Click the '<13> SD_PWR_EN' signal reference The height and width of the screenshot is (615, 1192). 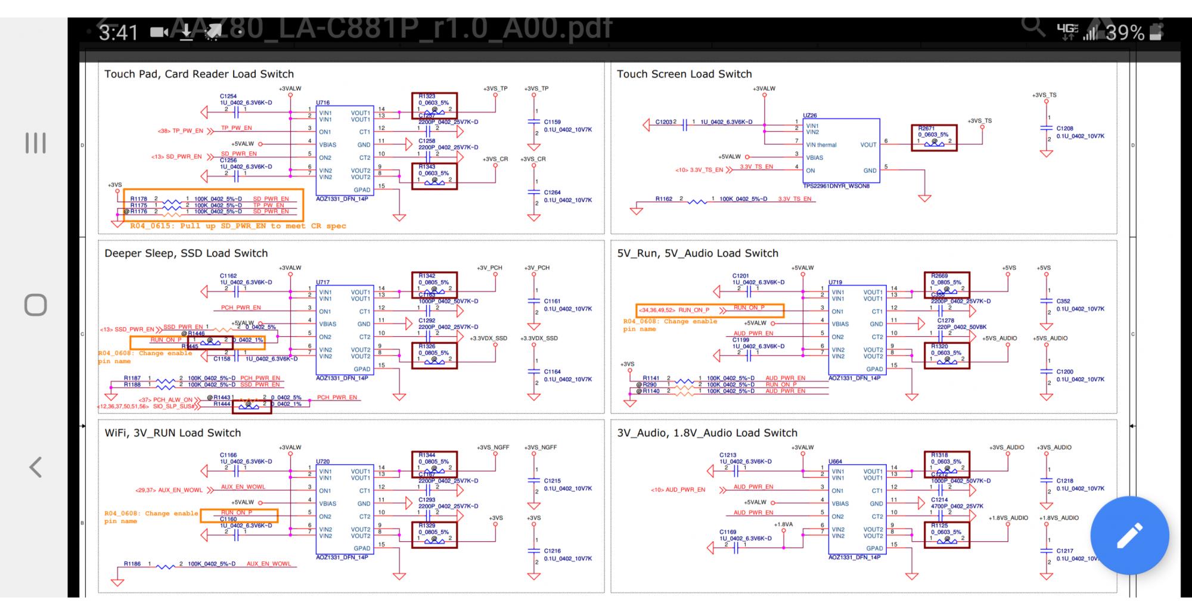[x=177, y=157]
